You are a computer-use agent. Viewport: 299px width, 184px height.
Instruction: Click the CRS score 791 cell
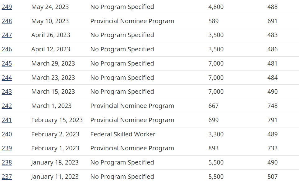pos(272,120)
